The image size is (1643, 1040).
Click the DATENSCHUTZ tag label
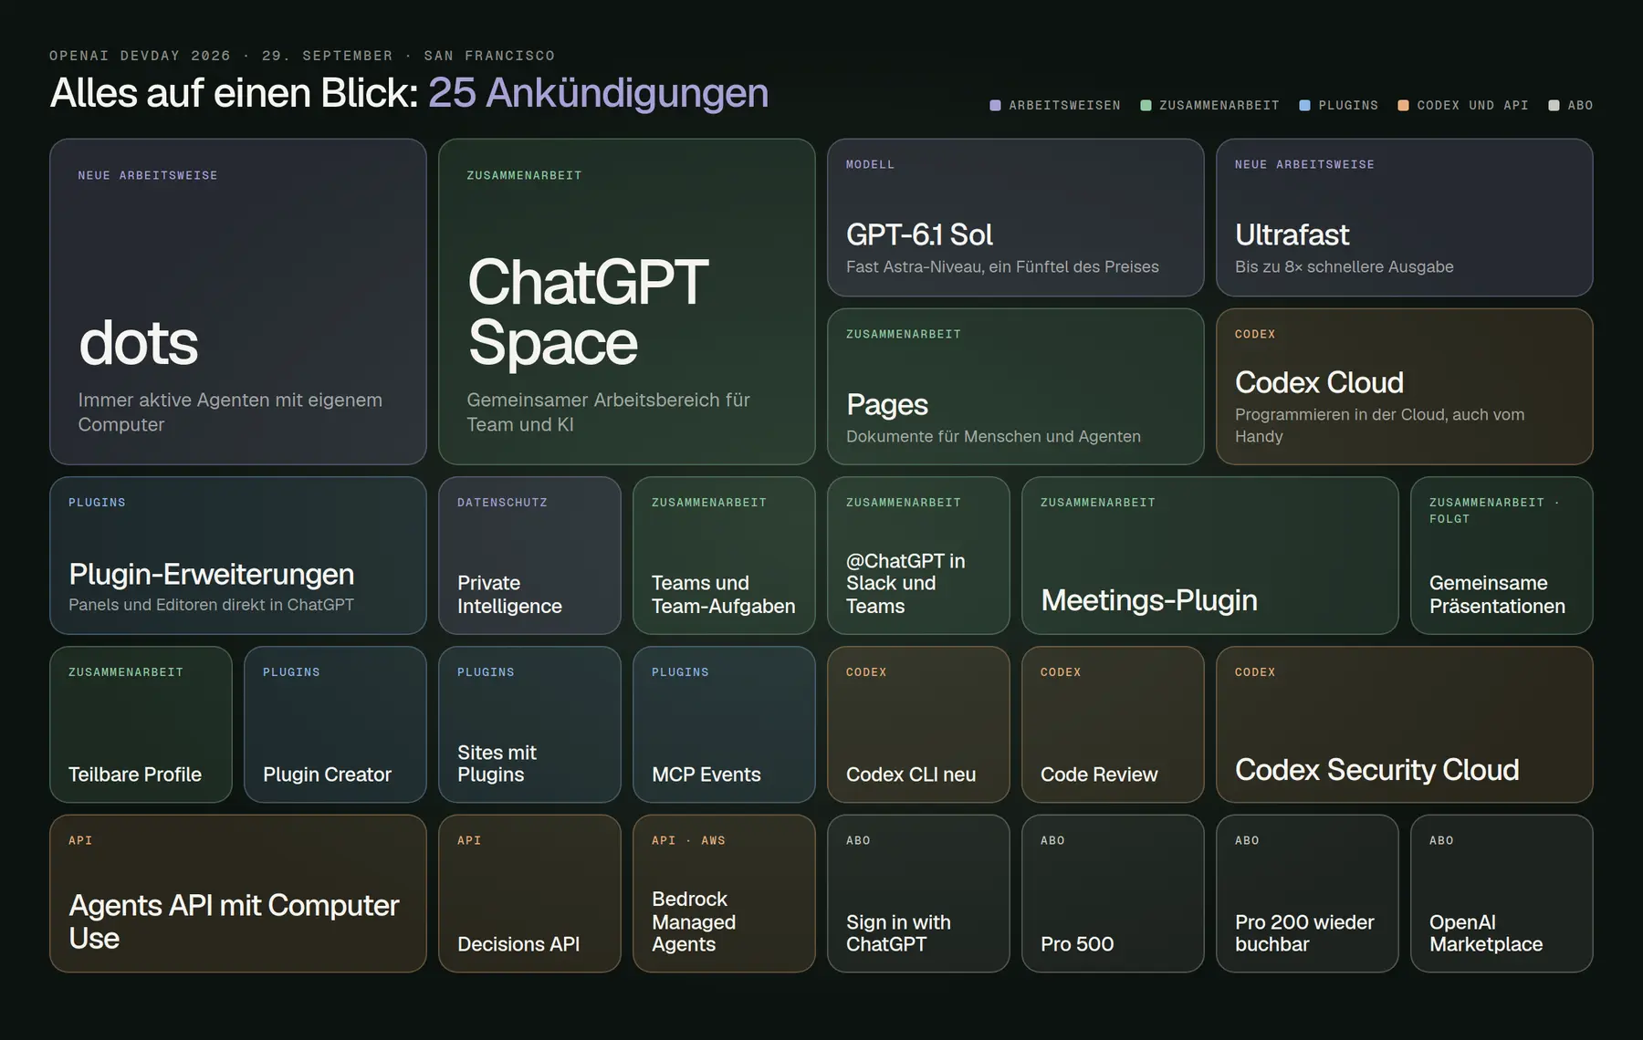pyautogui.click(x=502, y=503)
